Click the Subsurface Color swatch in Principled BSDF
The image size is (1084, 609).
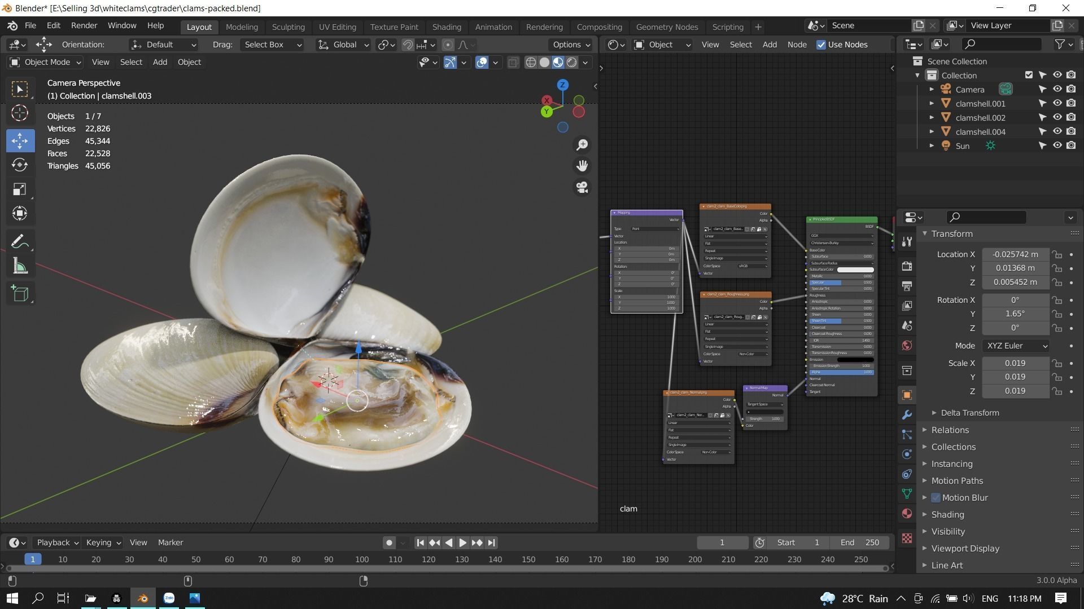tap(855, 270)
